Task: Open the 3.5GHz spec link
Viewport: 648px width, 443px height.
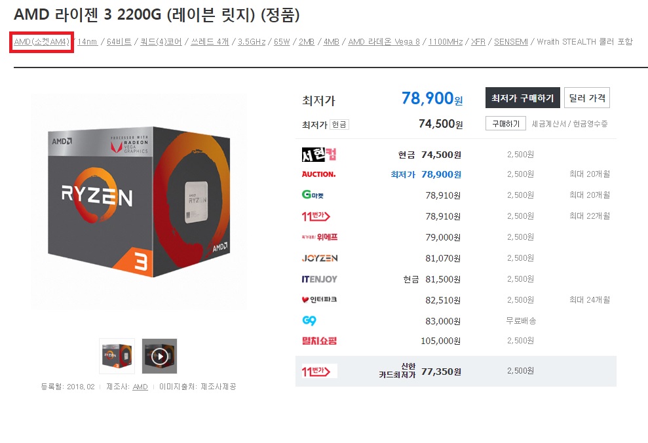Action: (x=252, y=42)
